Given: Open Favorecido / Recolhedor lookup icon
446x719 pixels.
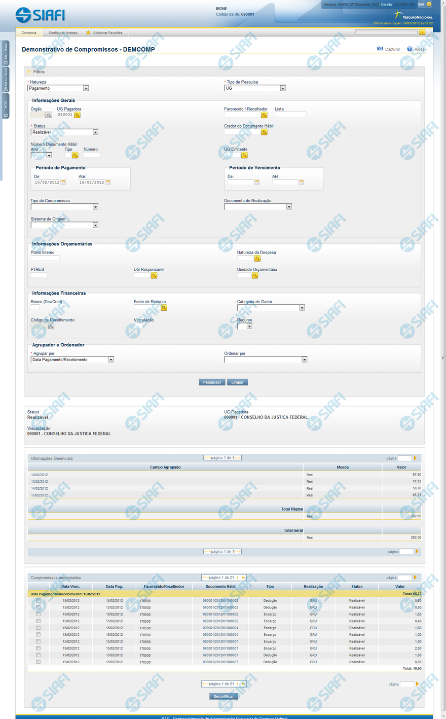Looking at the screenshot, I should pos(264,115).
